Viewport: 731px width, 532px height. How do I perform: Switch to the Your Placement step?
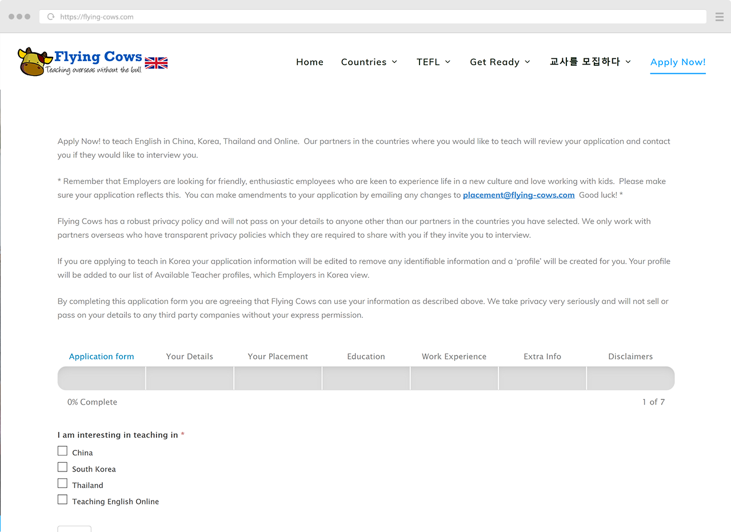click(278, 357)
